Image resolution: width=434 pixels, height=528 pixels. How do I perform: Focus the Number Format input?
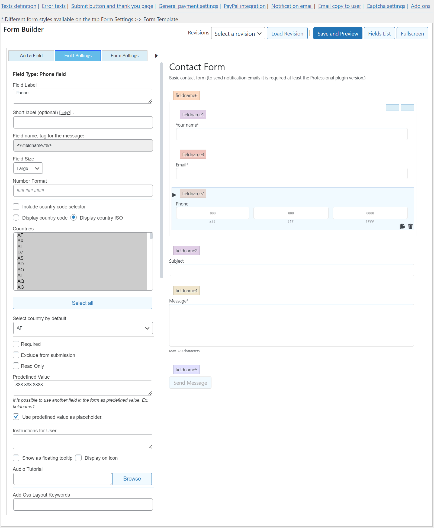tap(83, 191)
